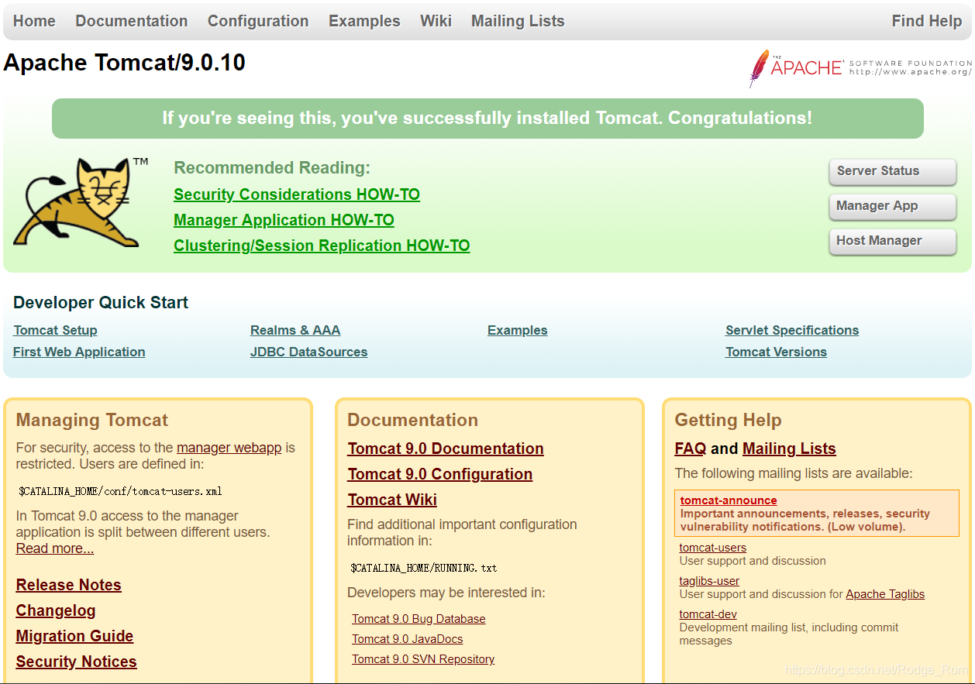Click the Apache Tomcat/9.0.10 heading

(125, 62)
